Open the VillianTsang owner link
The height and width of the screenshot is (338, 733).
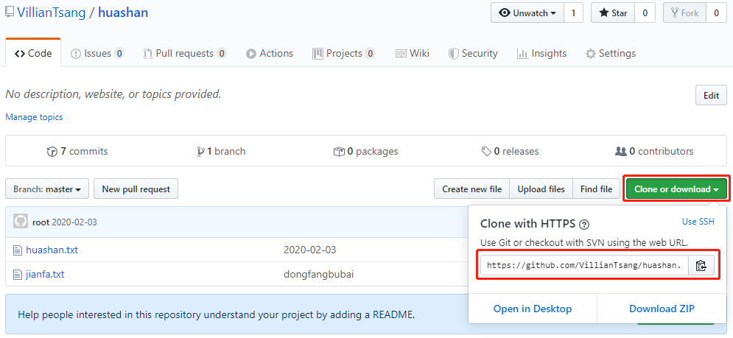pos(52,13)
